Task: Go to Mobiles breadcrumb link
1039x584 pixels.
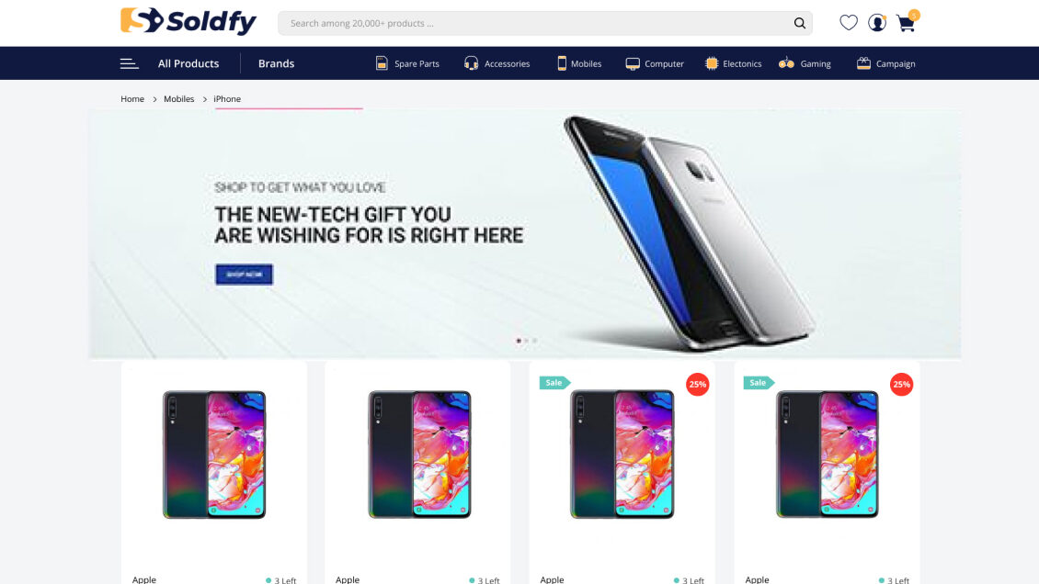Action: pyautogui.click(x=179, y=98)
